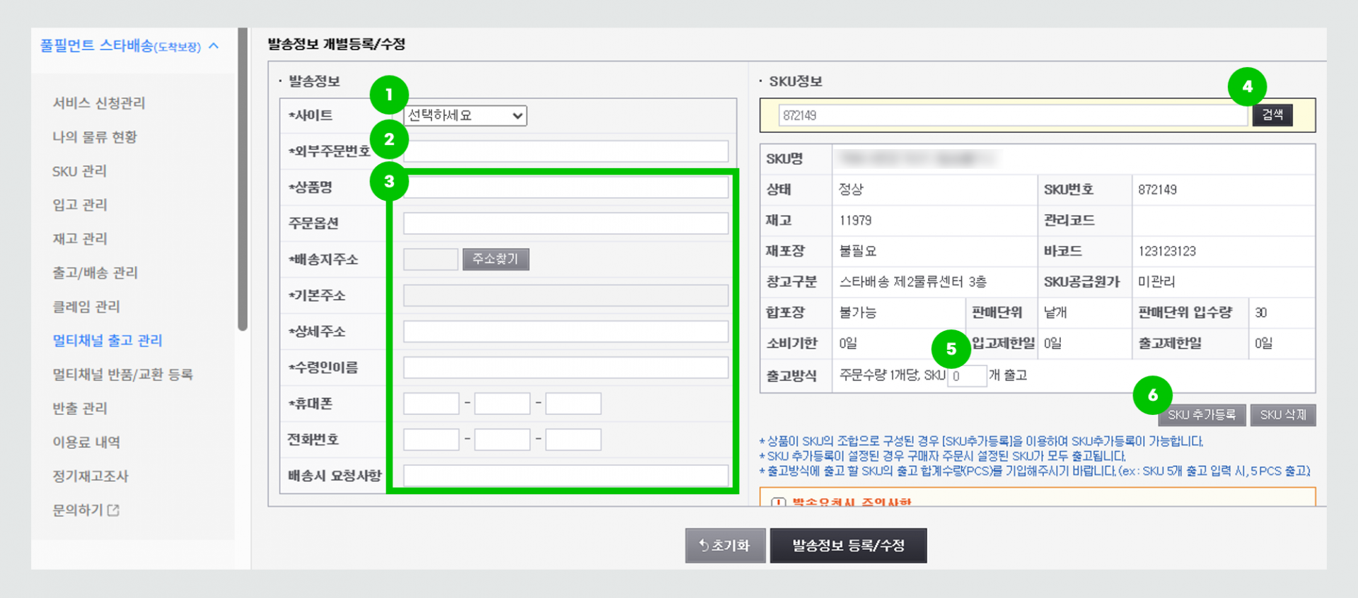Click the SKU 검색 button
Screen dimensions: 1358x598
click(x=1272, y=115)
